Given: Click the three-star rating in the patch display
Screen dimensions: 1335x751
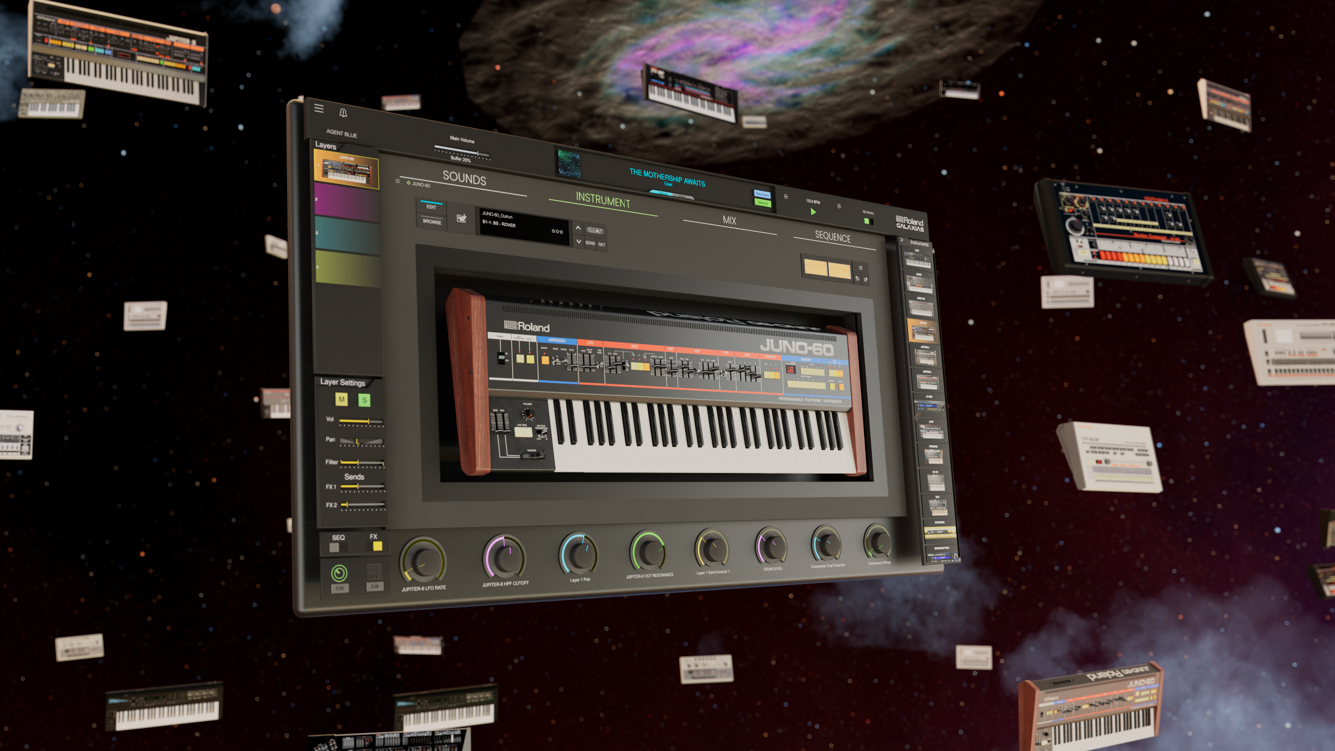Looking at the screenshot, I should point(557,231).
